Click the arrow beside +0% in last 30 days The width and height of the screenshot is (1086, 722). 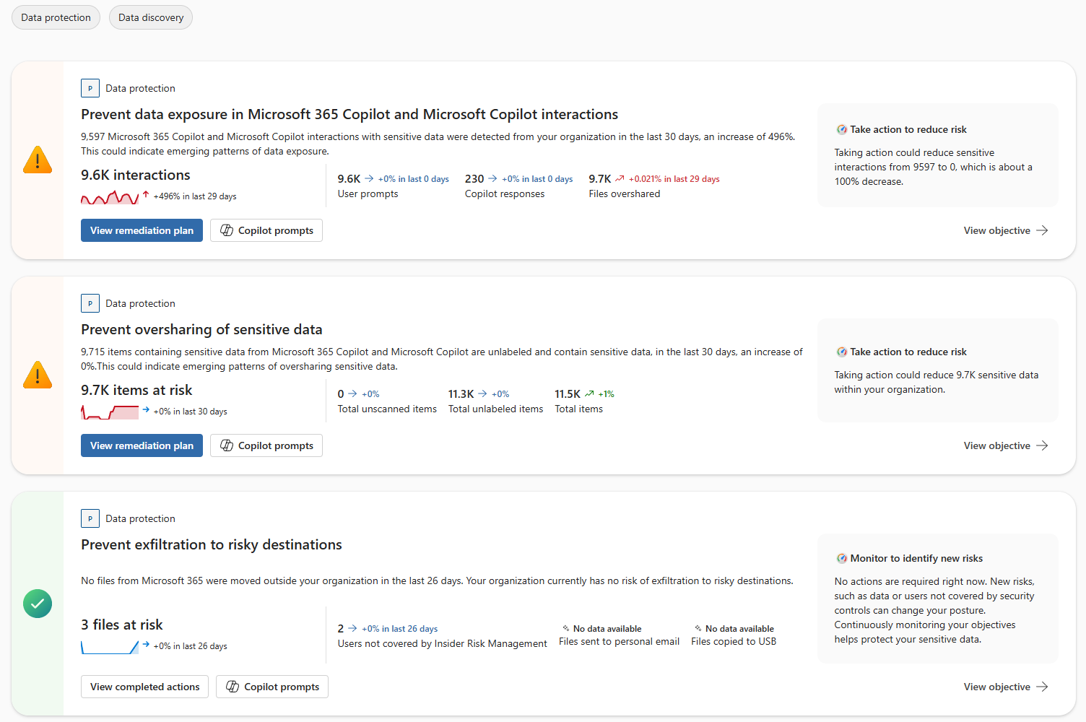[146, 409]
